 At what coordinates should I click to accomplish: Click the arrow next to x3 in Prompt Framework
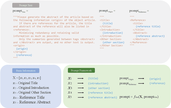click(x=81, y=88)
